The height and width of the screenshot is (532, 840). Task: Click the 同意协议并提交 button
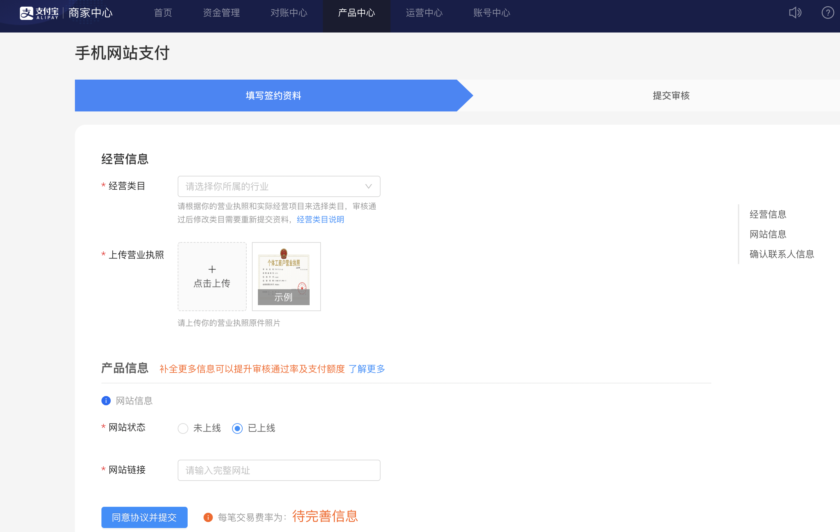(145, 517)
